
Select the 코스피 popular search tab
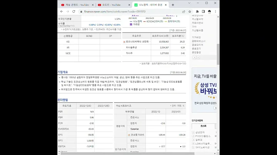[204, 126]
